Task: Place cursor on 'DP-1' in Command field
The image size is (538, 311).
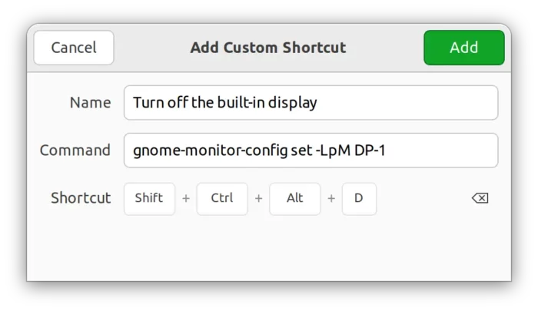Action: coord(370,151)
